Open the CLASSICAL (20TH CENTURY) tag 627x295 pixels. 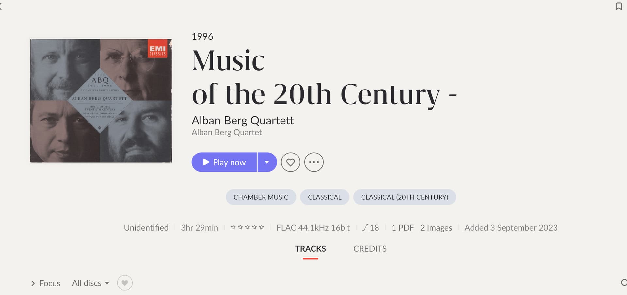tap(404, 197)
